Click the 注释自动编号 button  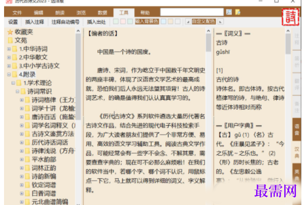coord(66,22)
